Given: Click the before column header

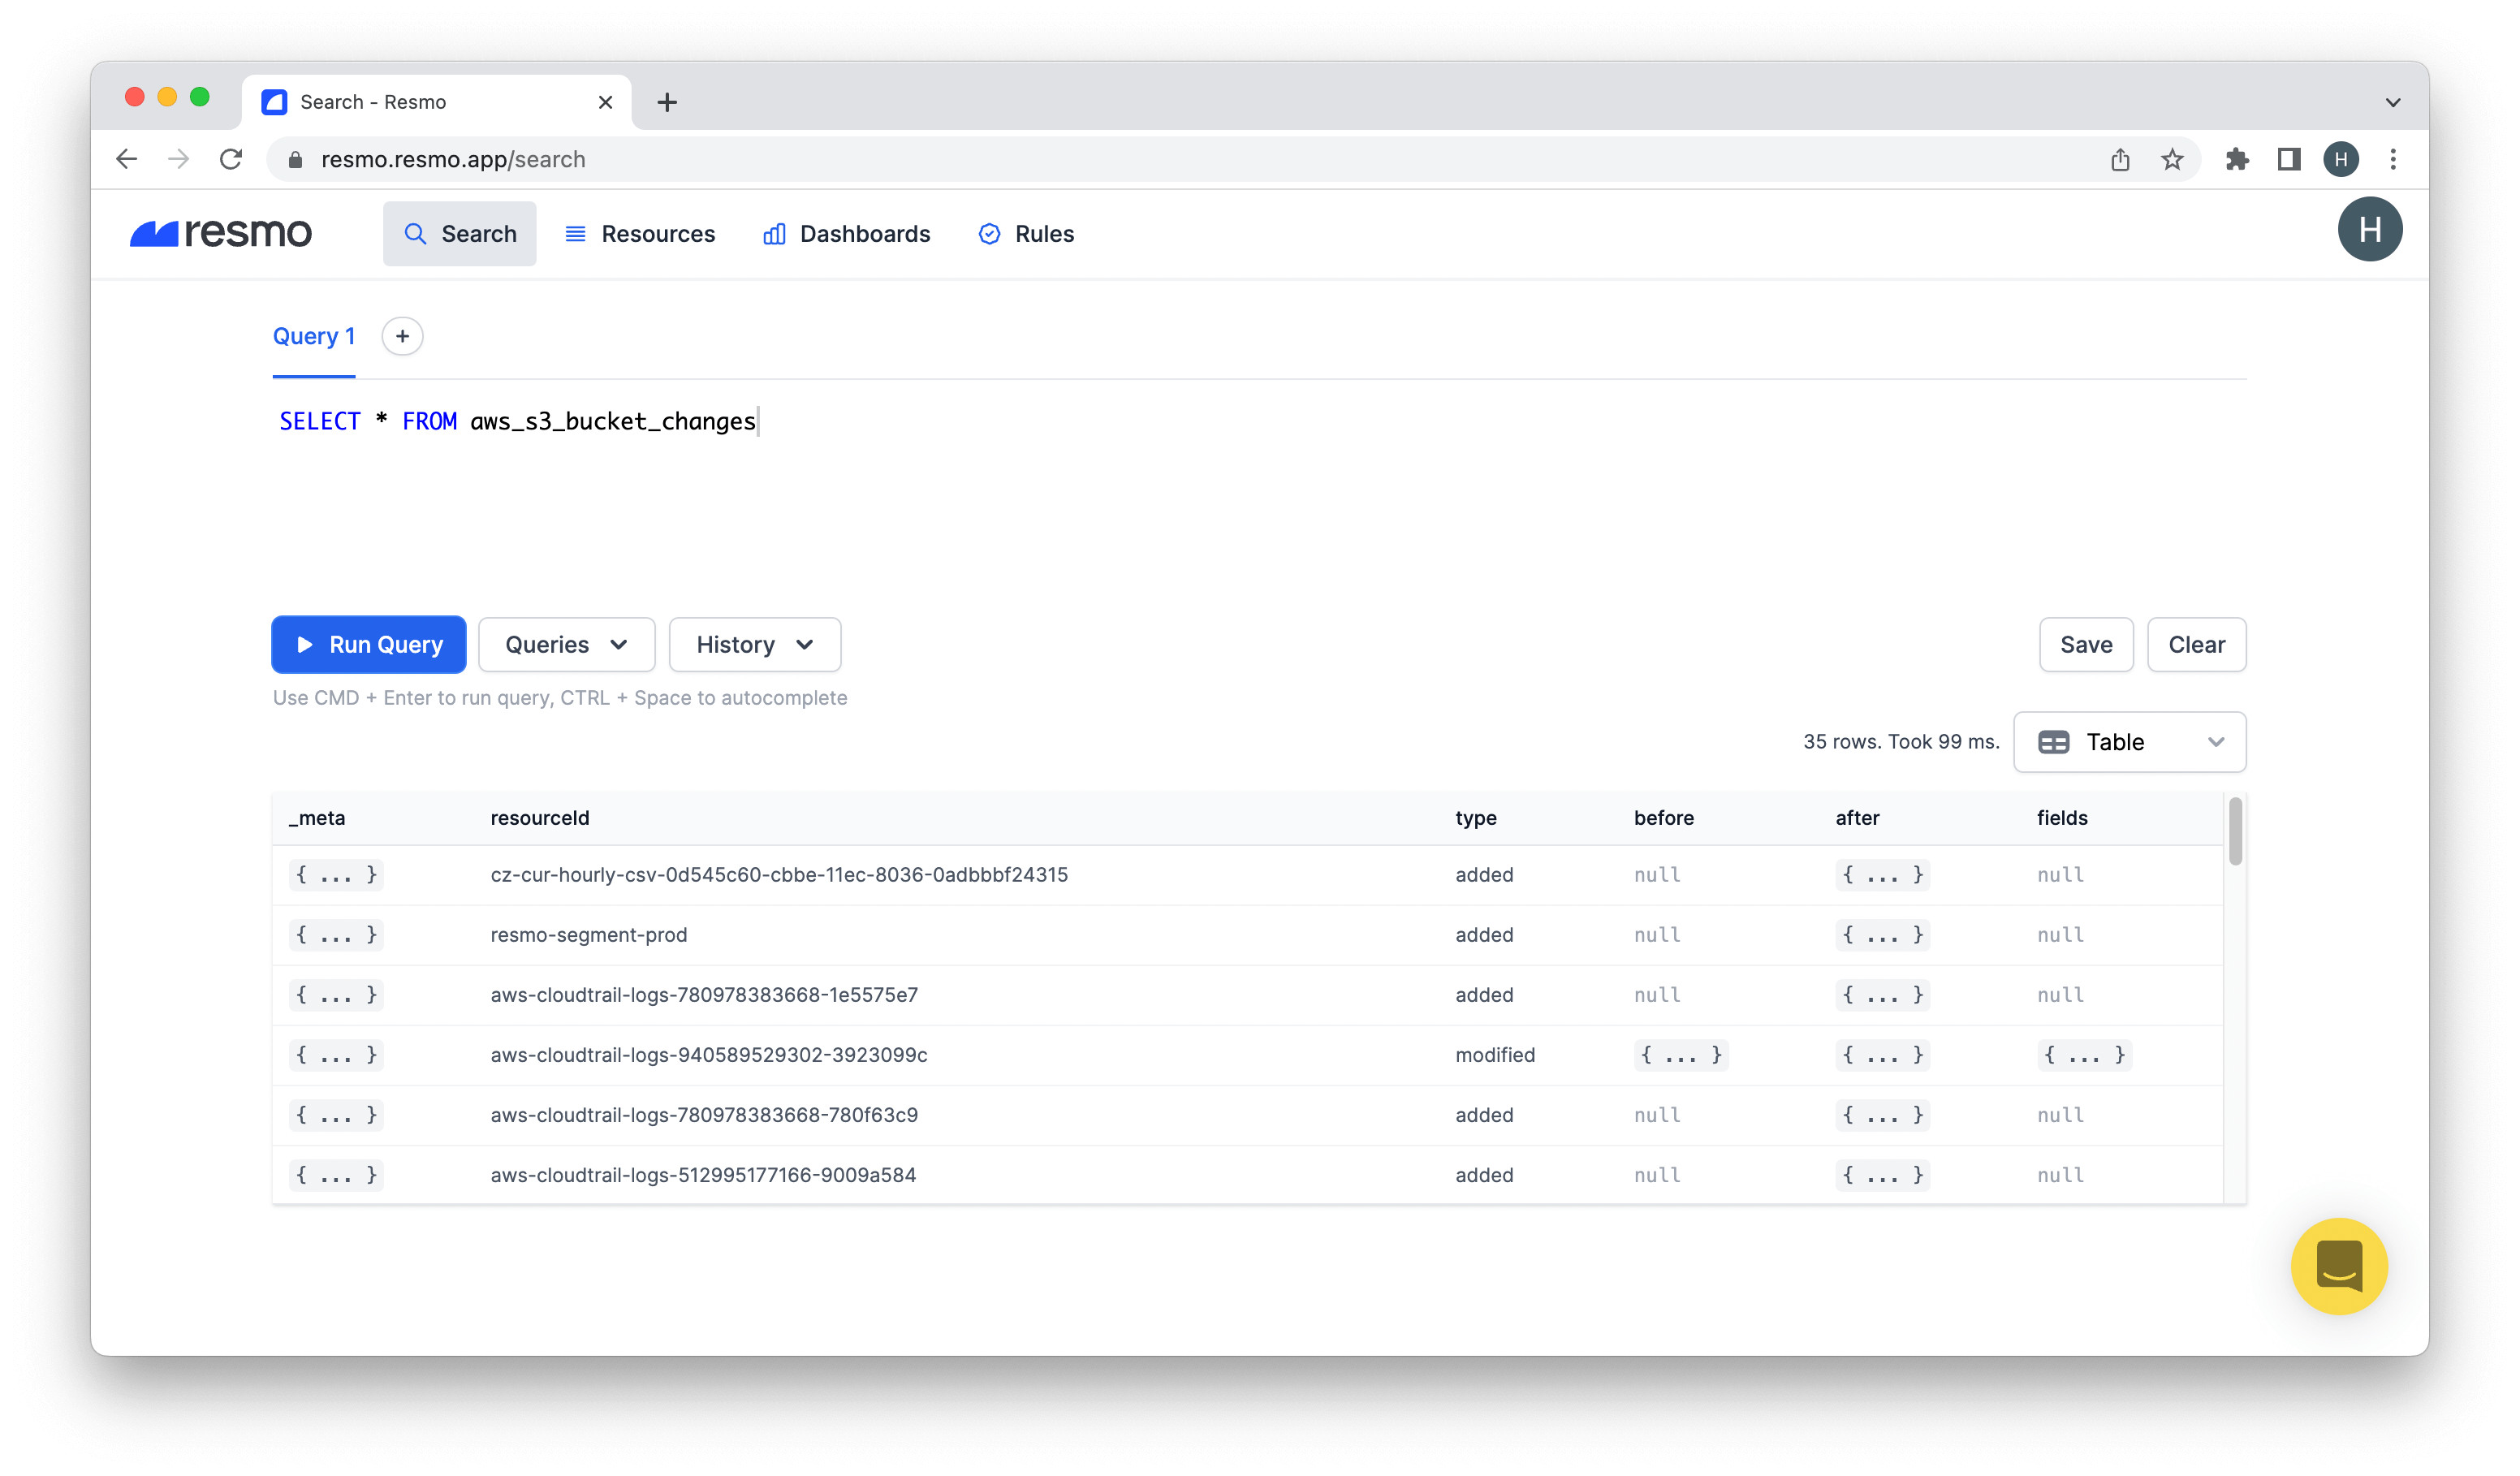Looking at the screenshot, I should [x=1664, y=818].
